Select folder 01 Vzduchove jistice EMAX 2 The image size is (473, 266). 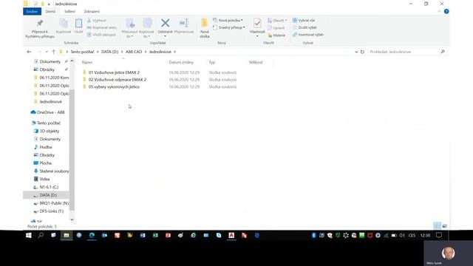[114, 72]
